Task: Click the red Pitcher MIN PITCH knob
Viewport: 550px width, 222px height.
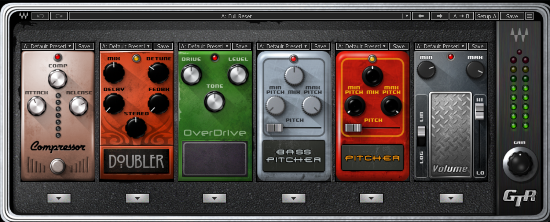Action: point(355,106)
